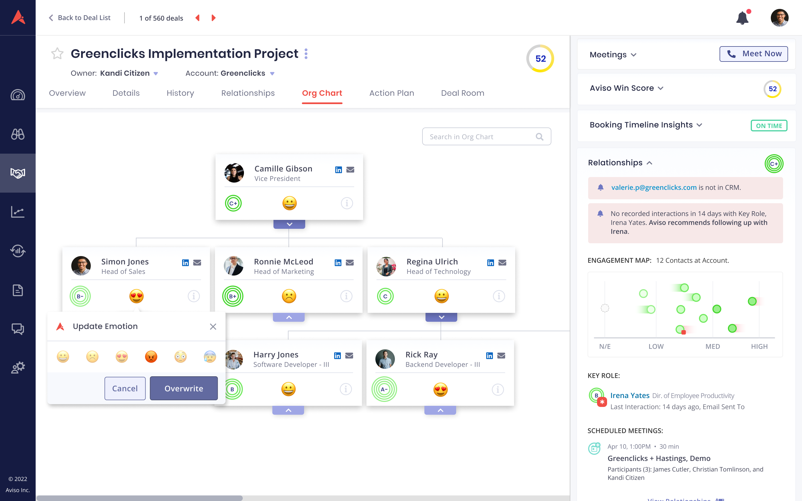
Task: Click the notification bell icon
Action: coord(742,18)
